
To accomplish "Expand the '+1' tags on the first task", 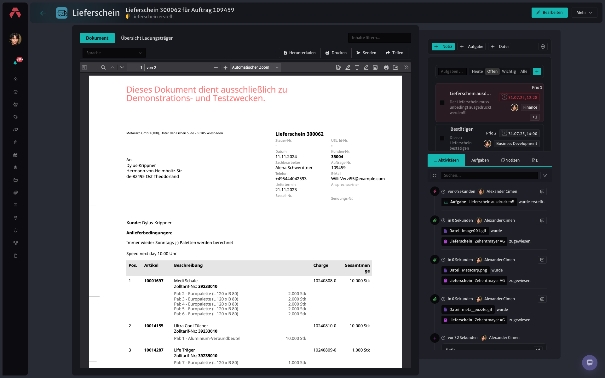I will (535, 117).
